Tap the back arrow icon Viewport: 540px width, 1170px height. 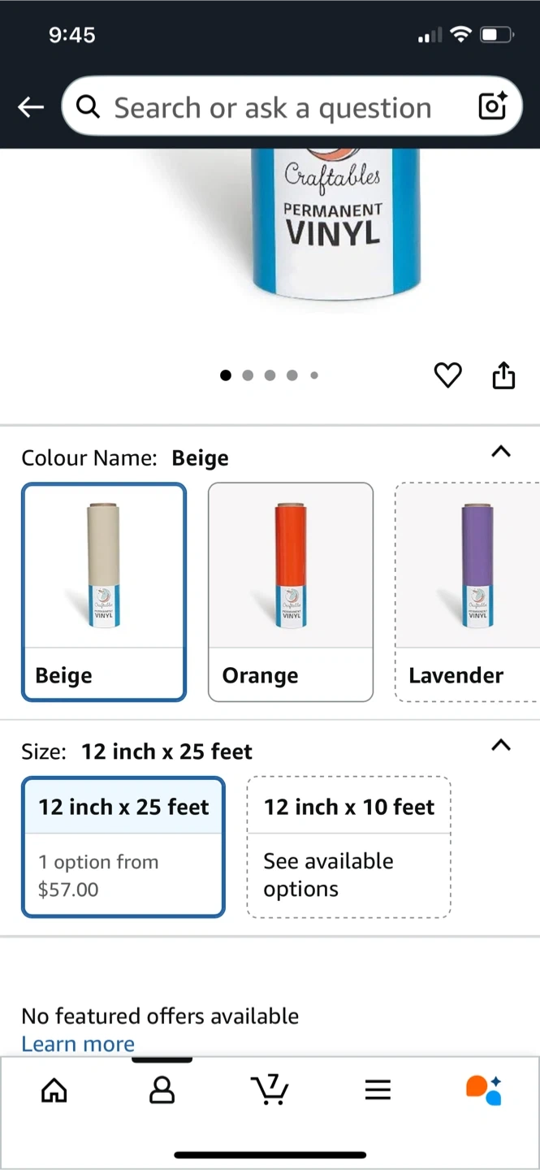pos(31,107)
